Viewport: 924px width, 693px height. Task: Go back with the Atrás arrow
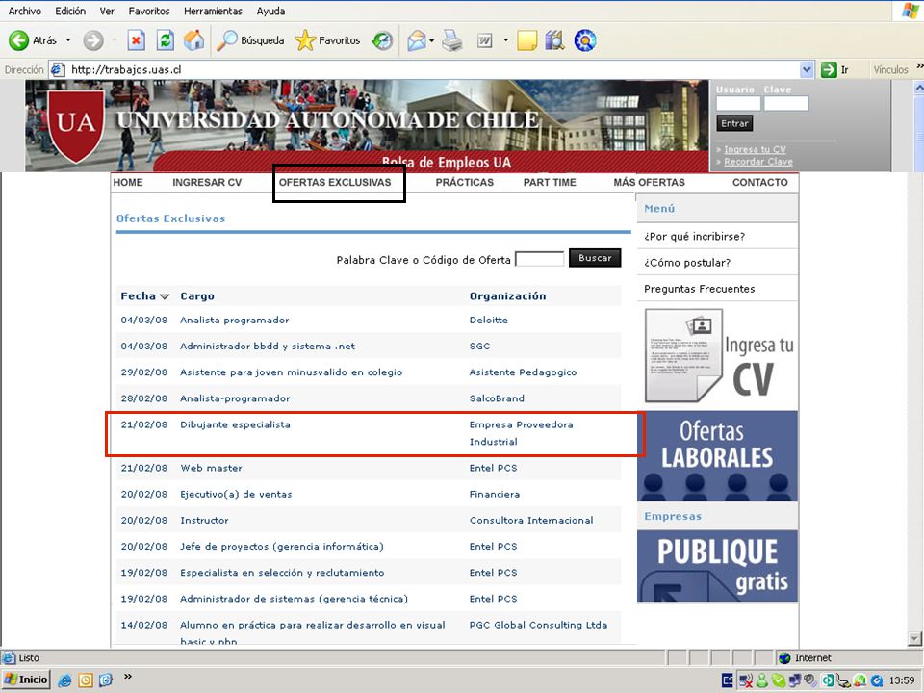pos(18,40)
